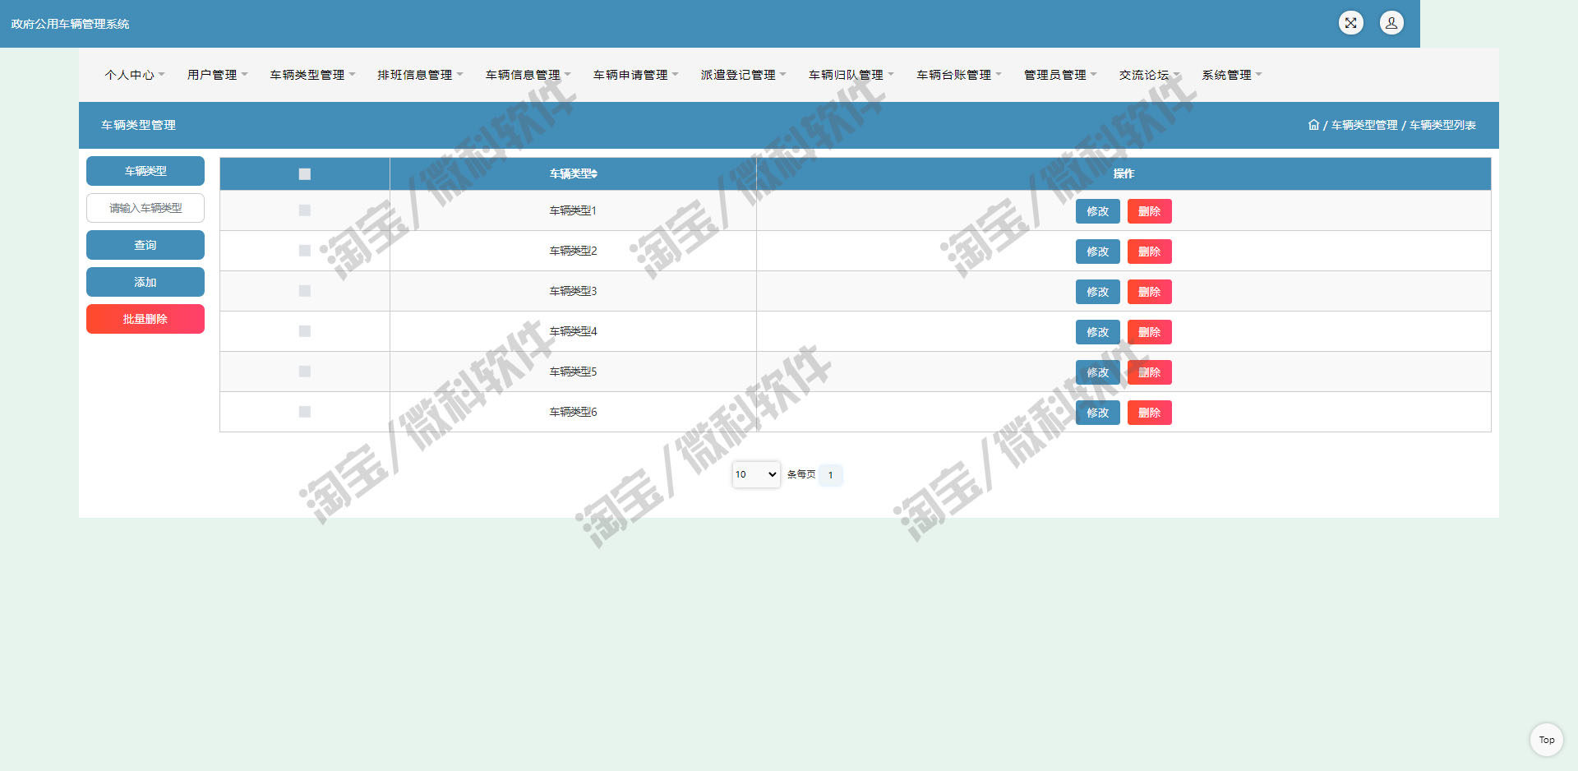The width and height of the screenshot is (1578, 771).
Task: Select all rows with header checkbox
Action: coord(305,174)
